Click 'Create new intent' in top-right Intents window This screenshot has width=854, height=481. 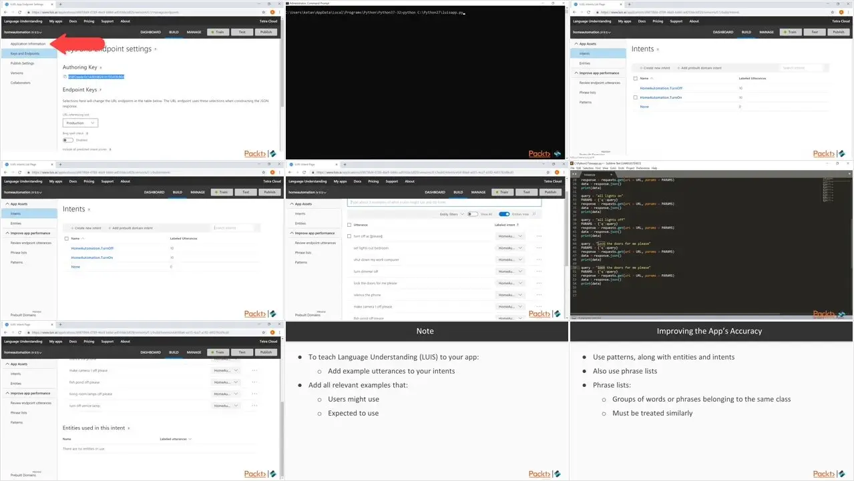pyautogui.click(x=654, y=68)
